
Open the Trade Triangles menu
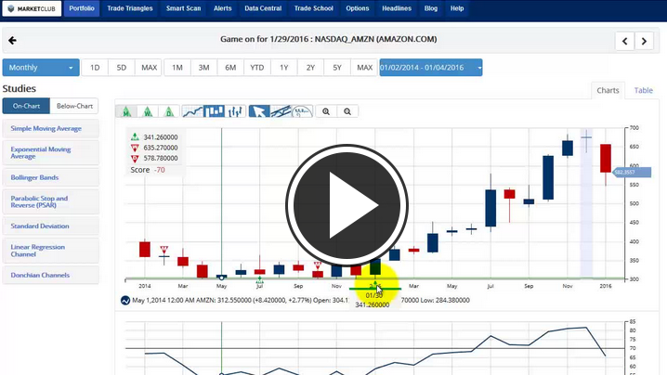click(130, 8)
